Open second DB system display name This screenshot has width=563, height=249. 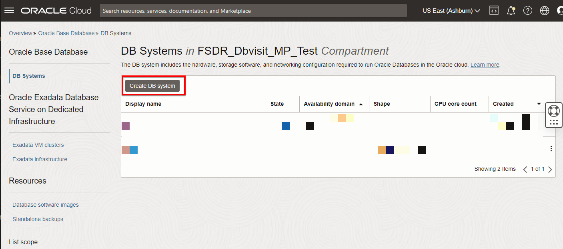click(x=130, y=150)
